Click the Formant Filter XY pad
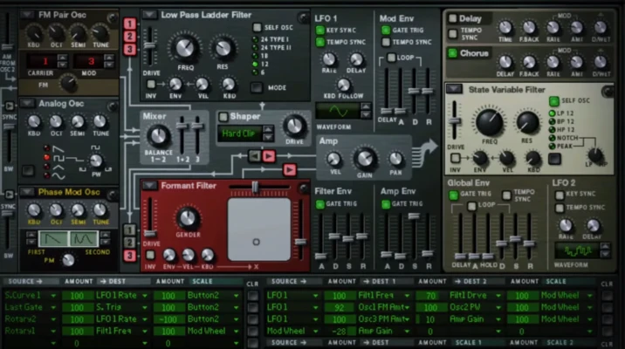The image size is (625, 349). tap(259, 229)
